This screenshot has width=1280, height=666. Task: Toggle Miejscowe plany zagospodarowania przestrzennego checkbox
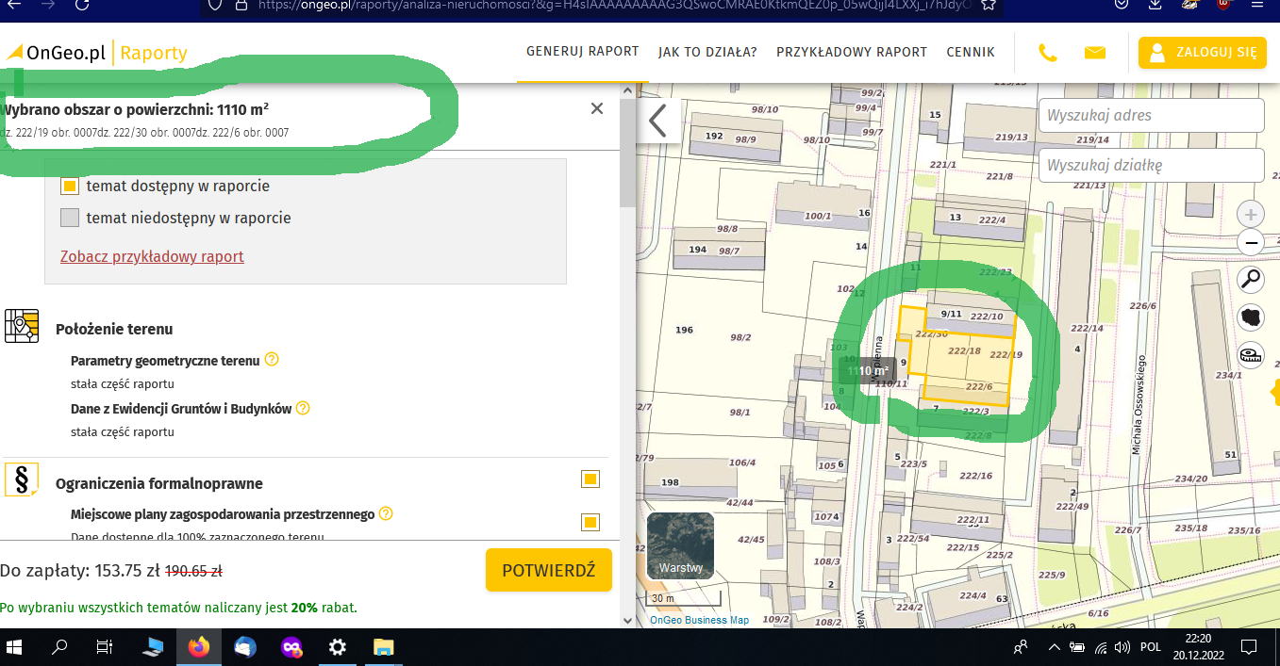click(590, 522)
